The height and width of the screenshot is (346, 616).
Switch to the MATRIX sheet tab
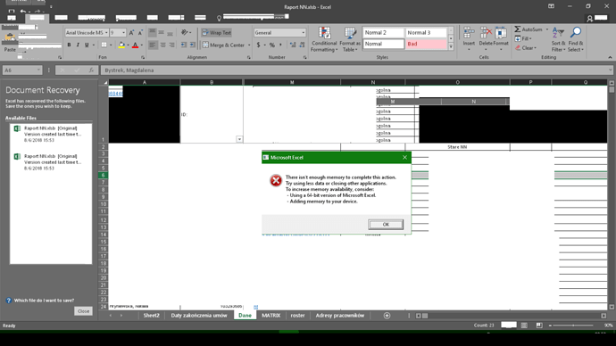(271, 316)
